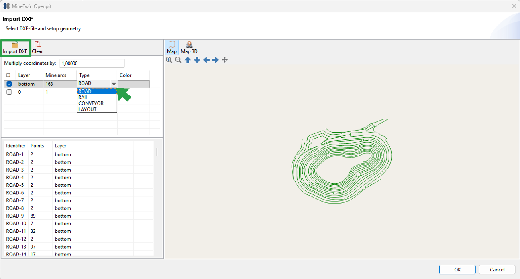Click the 89 points cell of ROAD-9
This screenshot has height=279, width=520.
tap(40, 216)
